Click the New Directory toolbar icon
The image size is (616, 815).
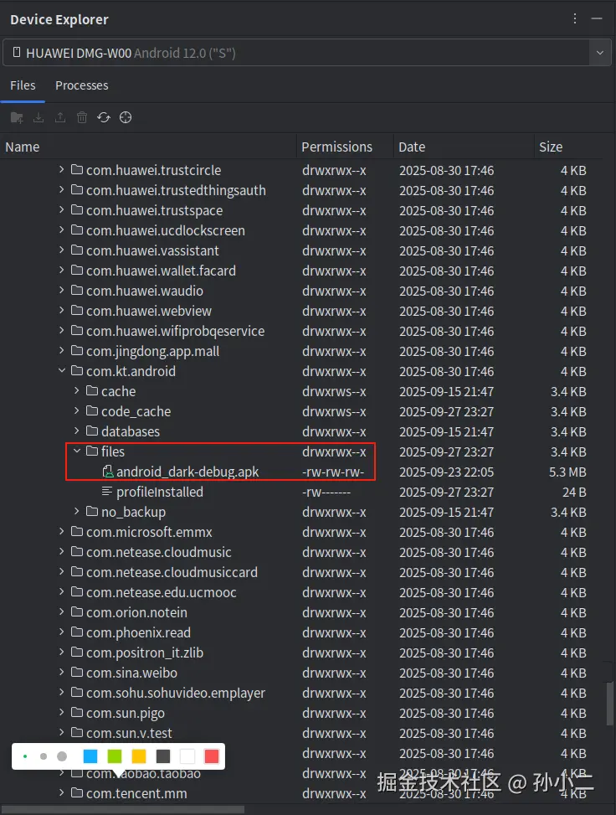17,117
